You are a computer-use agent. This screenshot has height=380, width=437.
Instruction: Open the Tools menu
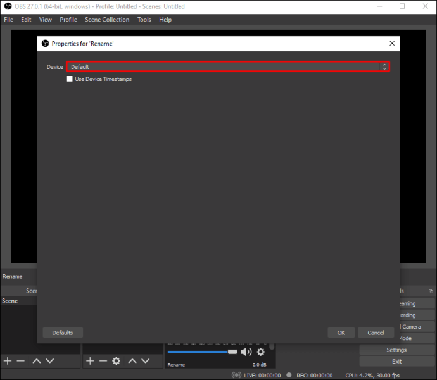point(144,20)
